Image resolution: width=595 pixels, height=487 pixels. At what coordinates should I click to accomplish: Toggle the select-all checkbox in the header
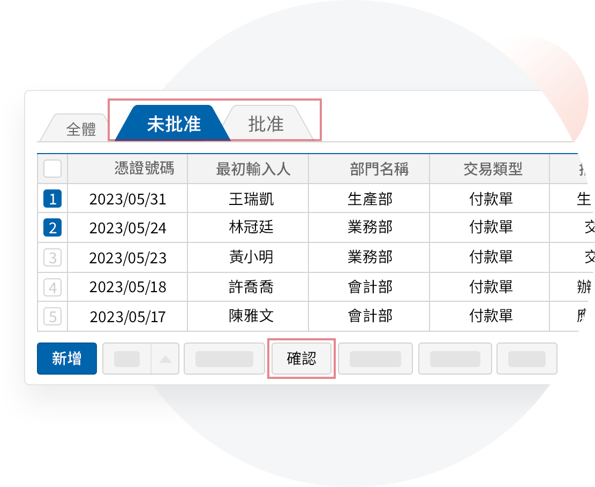pyautogui.click(x=52, y=169)
